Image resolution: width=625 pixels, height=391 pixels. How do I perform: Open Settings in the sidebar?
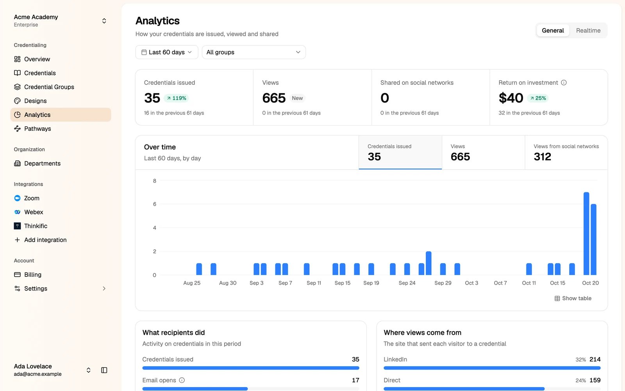tap(61, 289)
